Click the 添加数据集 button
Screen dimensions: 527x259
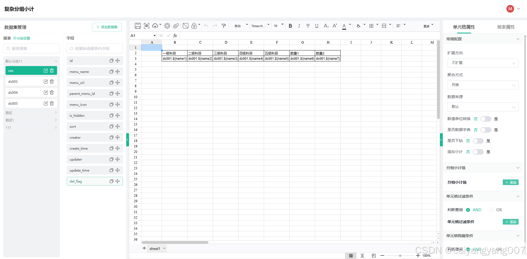(107, 27)
